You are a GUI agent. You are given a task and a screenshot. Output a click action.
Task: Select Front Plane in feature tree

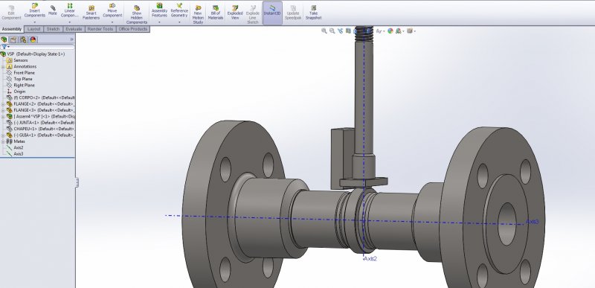pyautogui.click(x=24, y=73)
